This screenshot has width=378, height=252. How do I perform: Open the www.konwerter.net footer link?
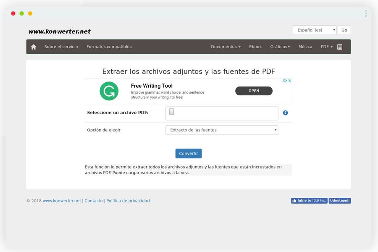[x=62, y=201]
